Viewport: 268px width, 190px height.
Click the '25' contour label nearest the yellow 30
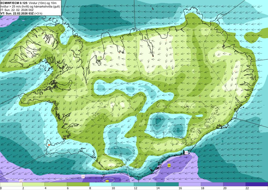83,177
